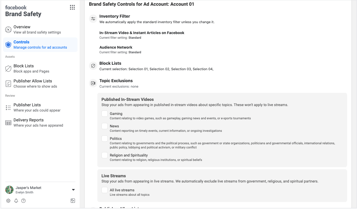Viewport: 357px width, 209px height.
Task: Click the Jasper's Market profile picture
Action: pyautogui.click(x=9, y=190)
